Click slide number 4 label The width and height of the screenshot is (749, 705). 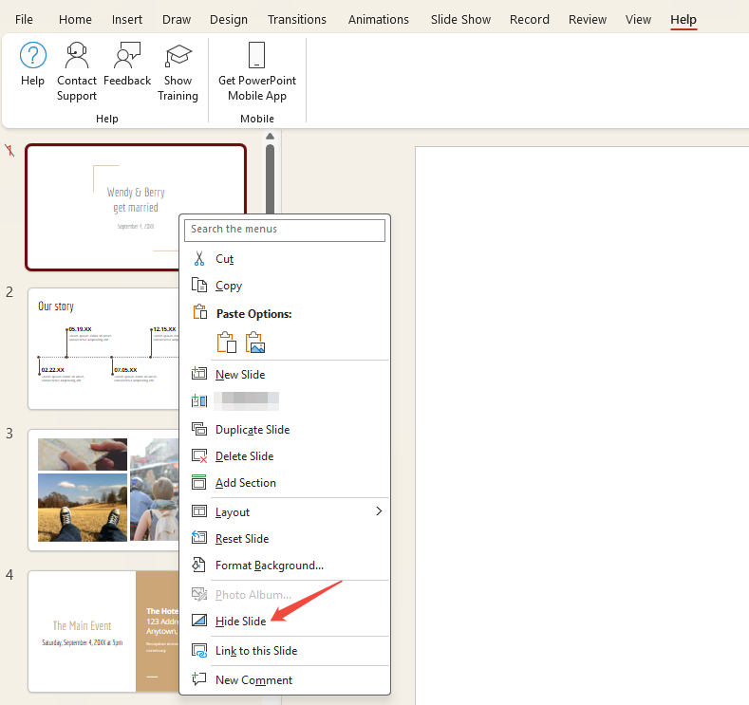click(9, 575)
